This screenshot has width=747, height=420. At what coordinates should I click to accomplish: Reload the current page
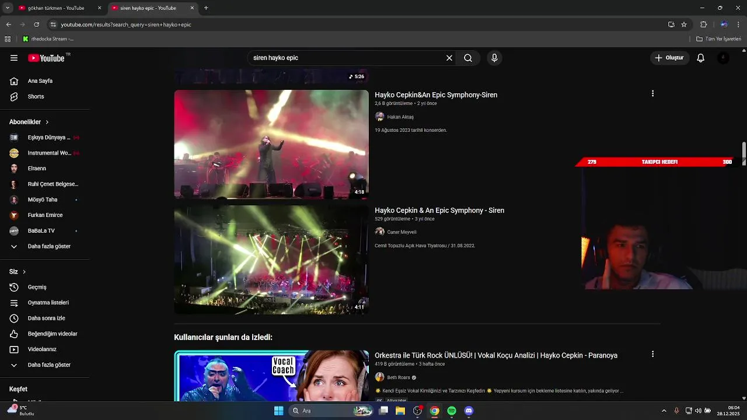coord(37,24)
